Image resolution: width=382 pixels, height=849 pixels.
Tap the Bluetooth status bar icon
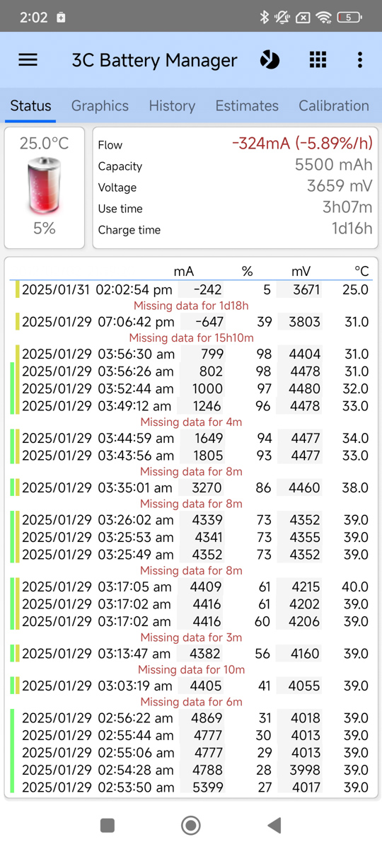tap(265, 17)
